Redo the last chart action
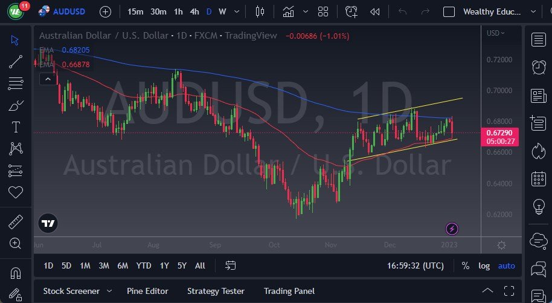This screenshot has width=552, height=303. coord(425,12)
